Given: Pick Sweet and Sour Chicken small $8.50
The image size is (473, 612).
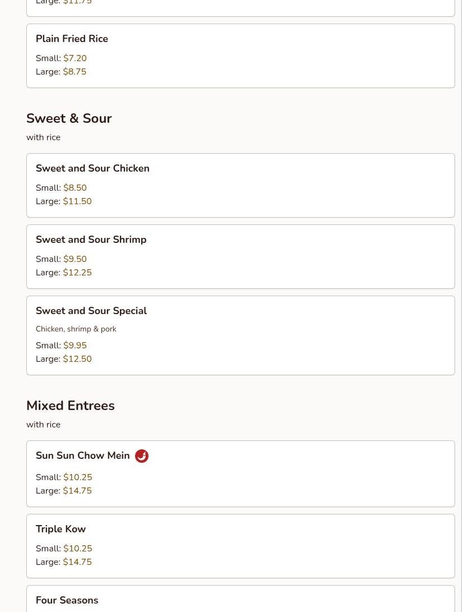Looking at the screenshot, I should pyautogui.click(x=75, y=188).
